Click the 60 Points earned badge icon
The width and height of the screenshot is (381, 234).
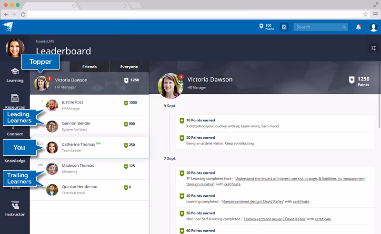[182, 231]
